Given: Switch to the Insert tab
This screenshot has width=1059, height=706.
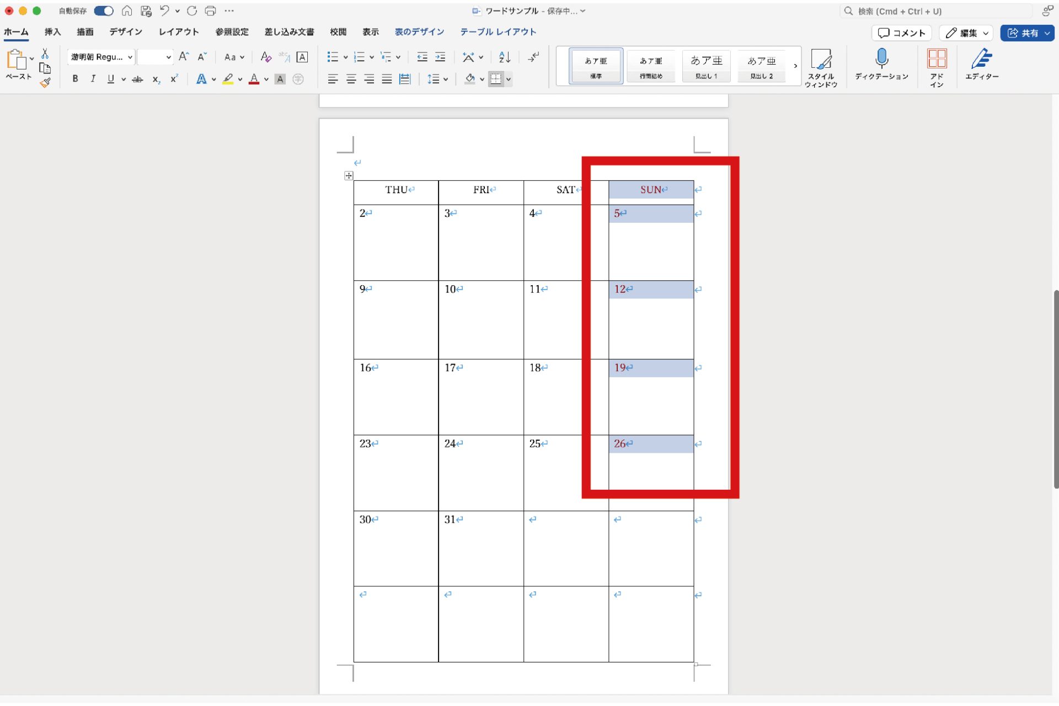Looking at the screenshot, I should click(x=52, y=31).
